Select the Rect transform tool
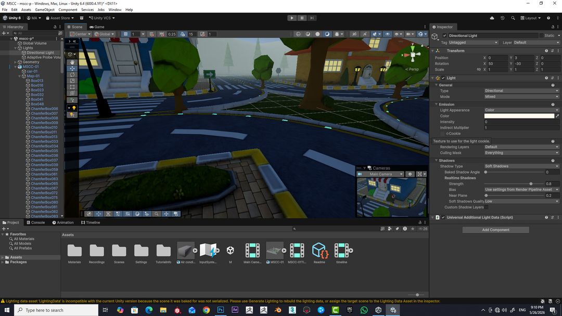Screen dimensions: 562x316 pyautogui.click(x=72, y=87)
